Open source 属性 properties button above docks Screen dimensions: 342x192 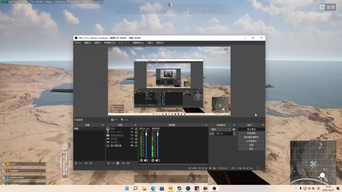(x=114, y=120)
